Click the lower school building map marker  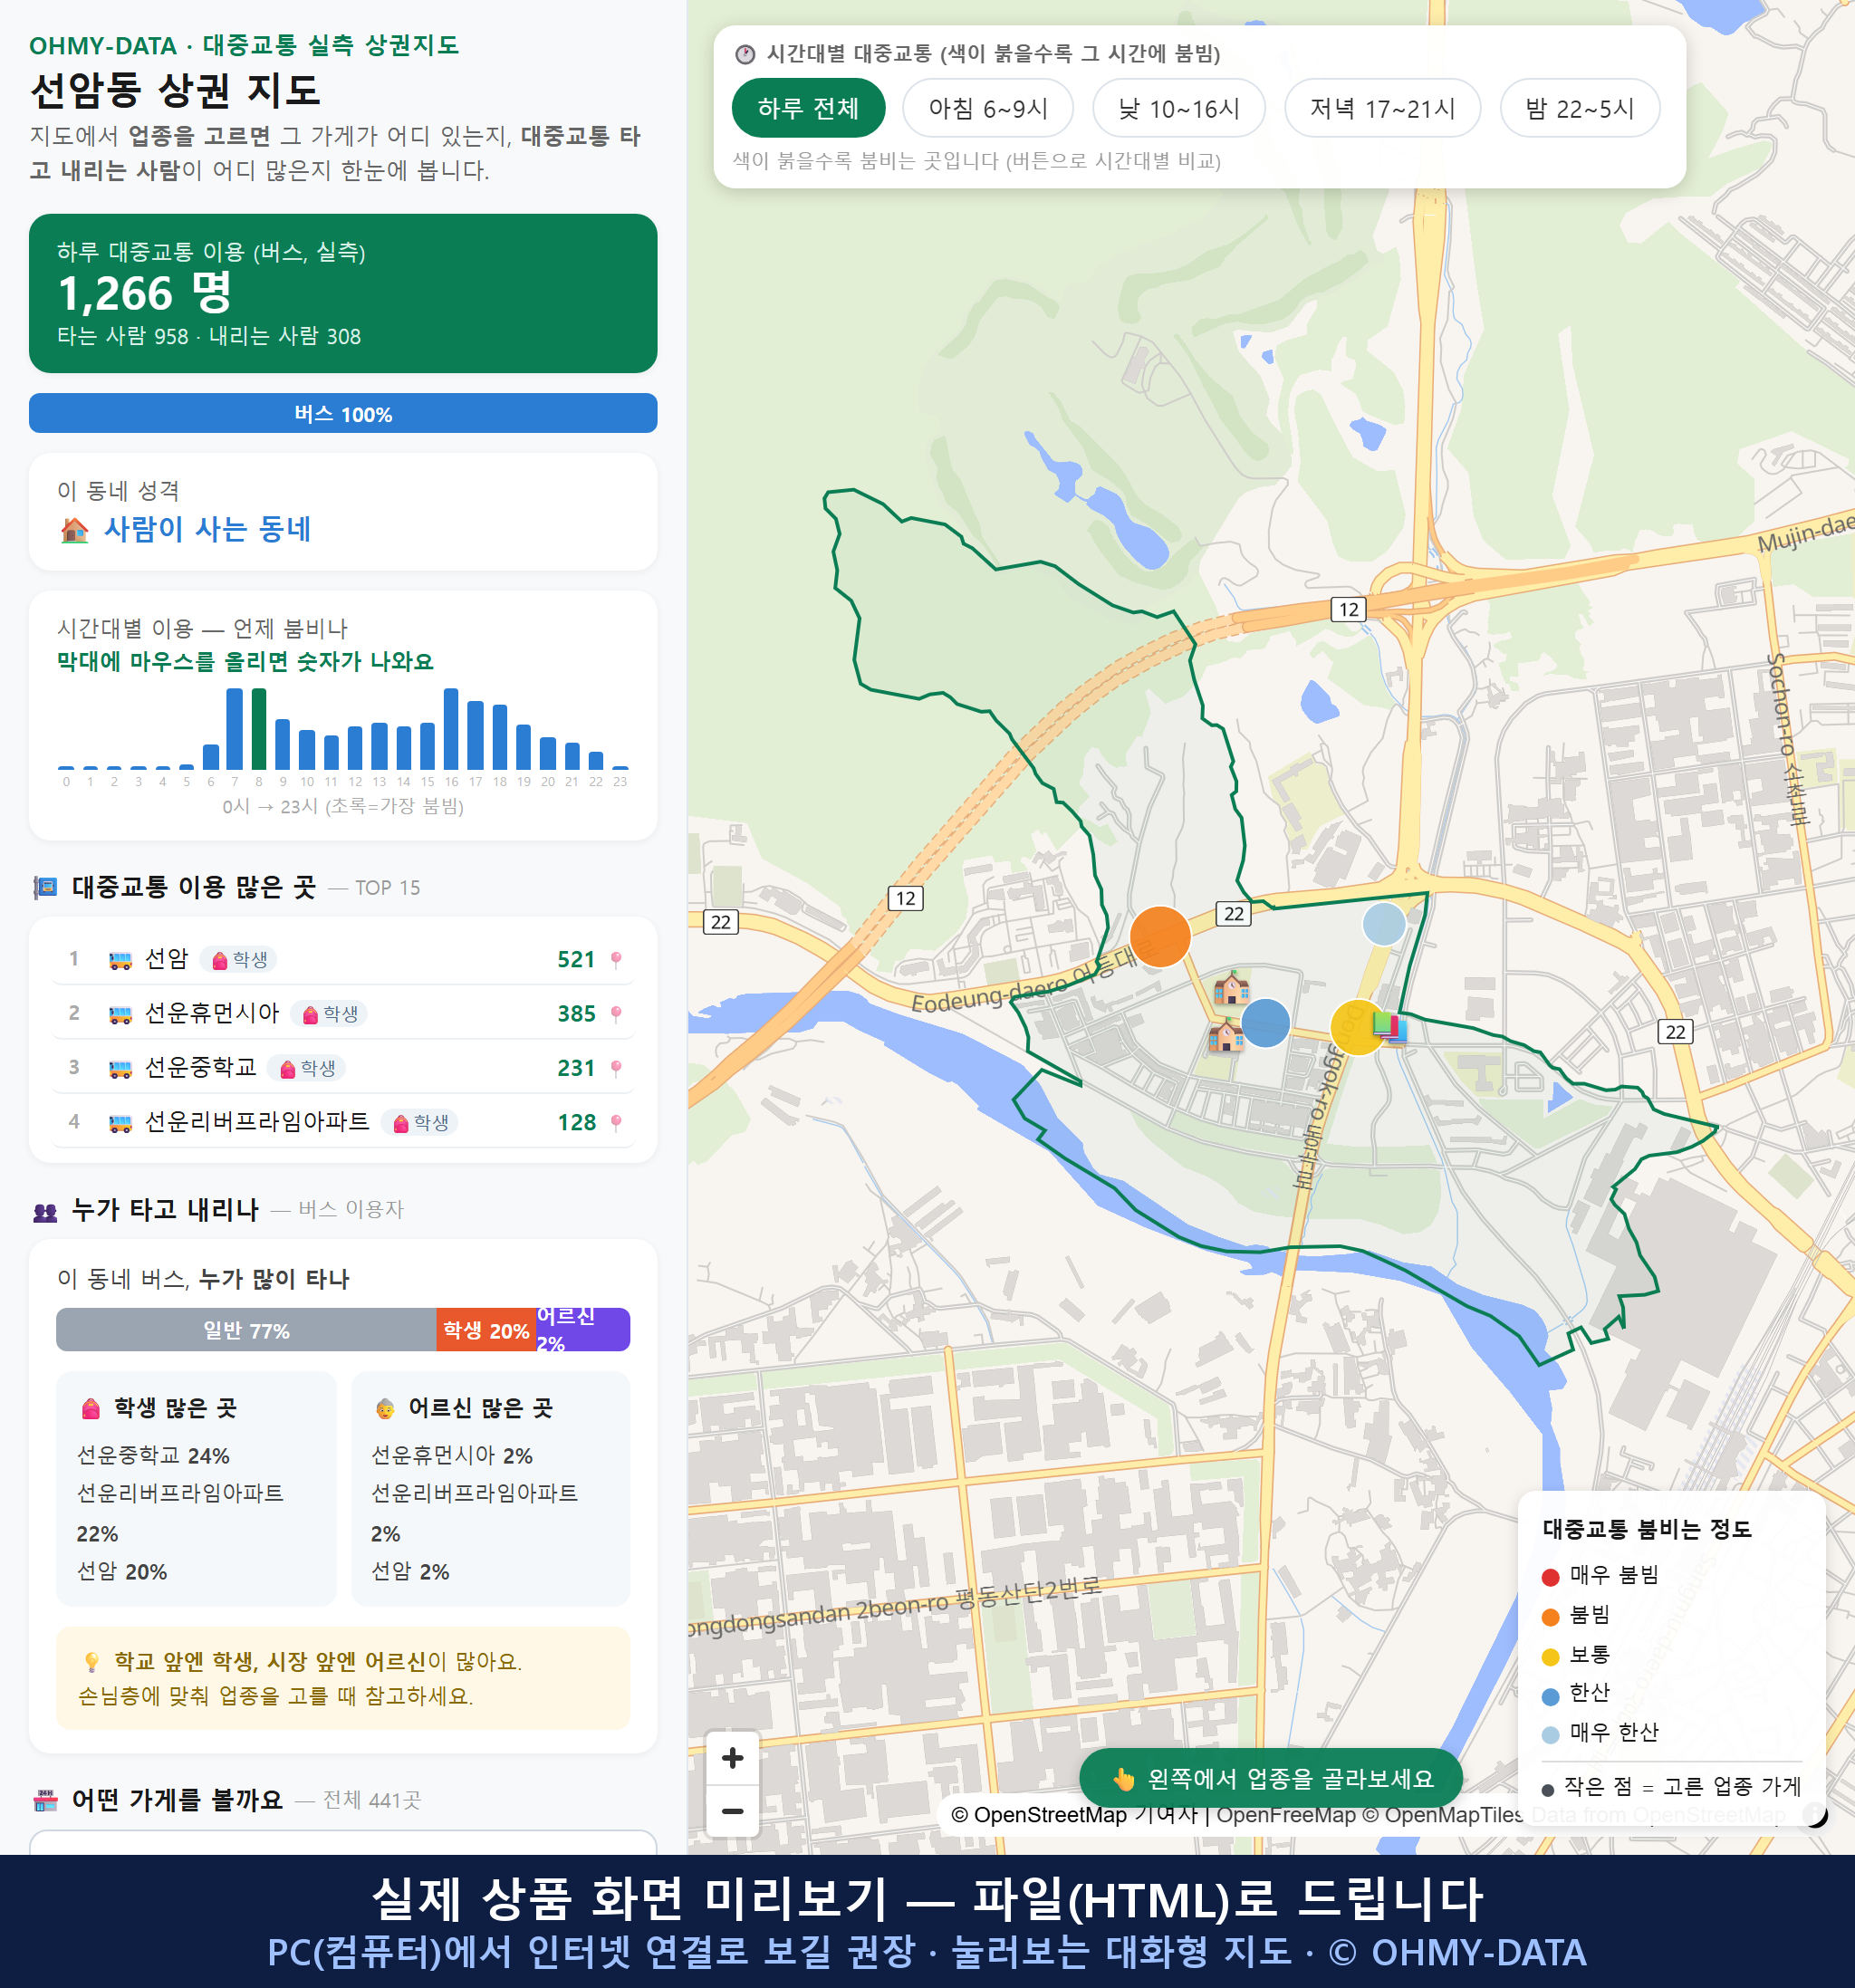tap(1226, 1035)
